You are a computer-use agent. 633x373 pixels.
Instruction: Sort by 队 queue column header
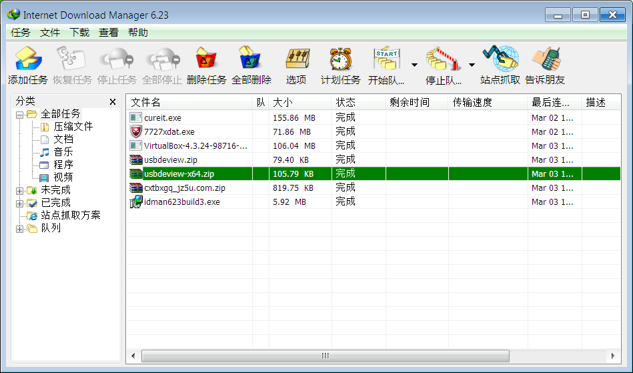click(261, 103)
